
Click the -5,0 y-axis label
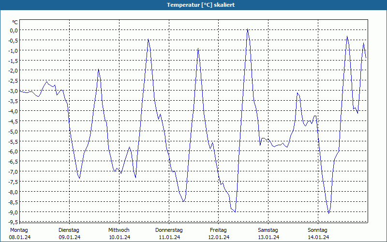coord(13,131)
